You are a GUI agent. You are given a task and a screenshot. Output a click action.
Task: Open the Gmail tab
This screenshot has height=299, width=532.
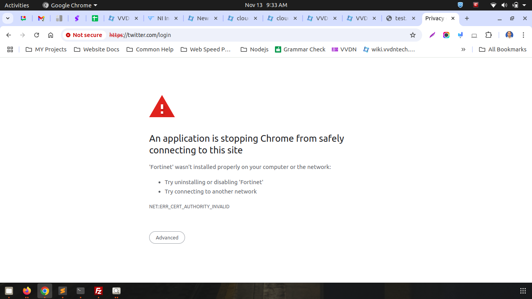coord(41,18)
